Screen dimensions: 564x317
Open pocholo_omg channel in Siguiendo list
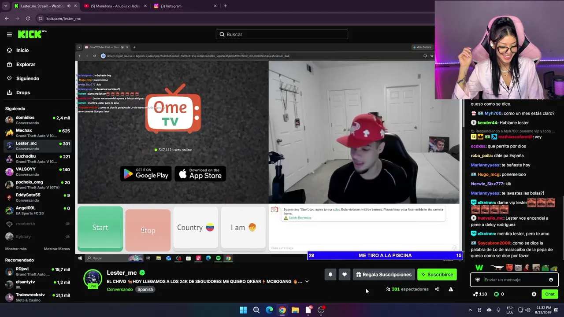(x=37, y=184)
